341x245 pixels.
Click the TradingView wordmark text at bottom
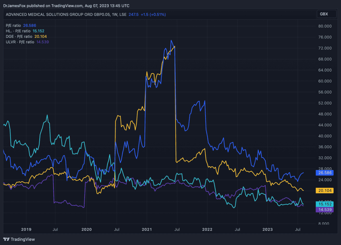pos(23,239)
